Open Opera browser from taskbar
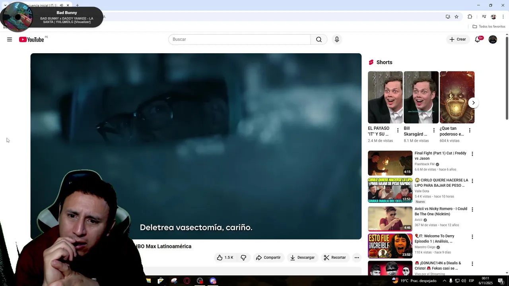The width and height of the screenshot is (509, 286). pos(187,281)
